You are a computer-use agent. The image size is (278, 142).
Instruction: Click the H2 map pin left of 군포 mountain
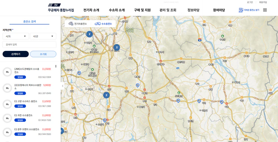pyautogui.click(x=79, y=73)
